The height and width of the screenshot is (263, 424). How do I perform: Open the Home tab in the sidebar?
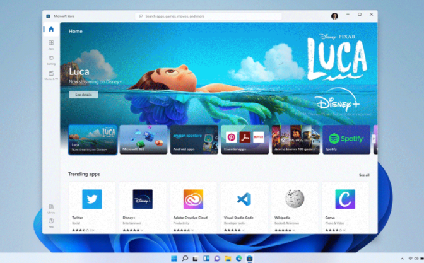(x=51, y=29)
